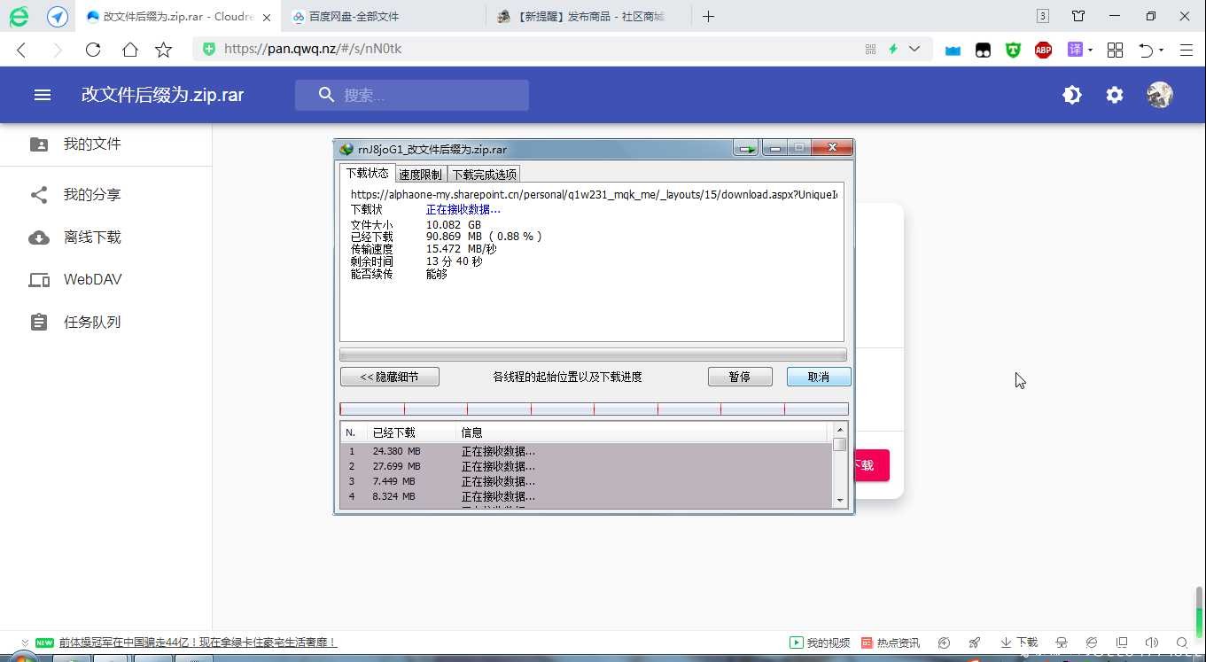
Task: Select thread row 3 with 7.449 MB
Action: [x=587, y=481]
